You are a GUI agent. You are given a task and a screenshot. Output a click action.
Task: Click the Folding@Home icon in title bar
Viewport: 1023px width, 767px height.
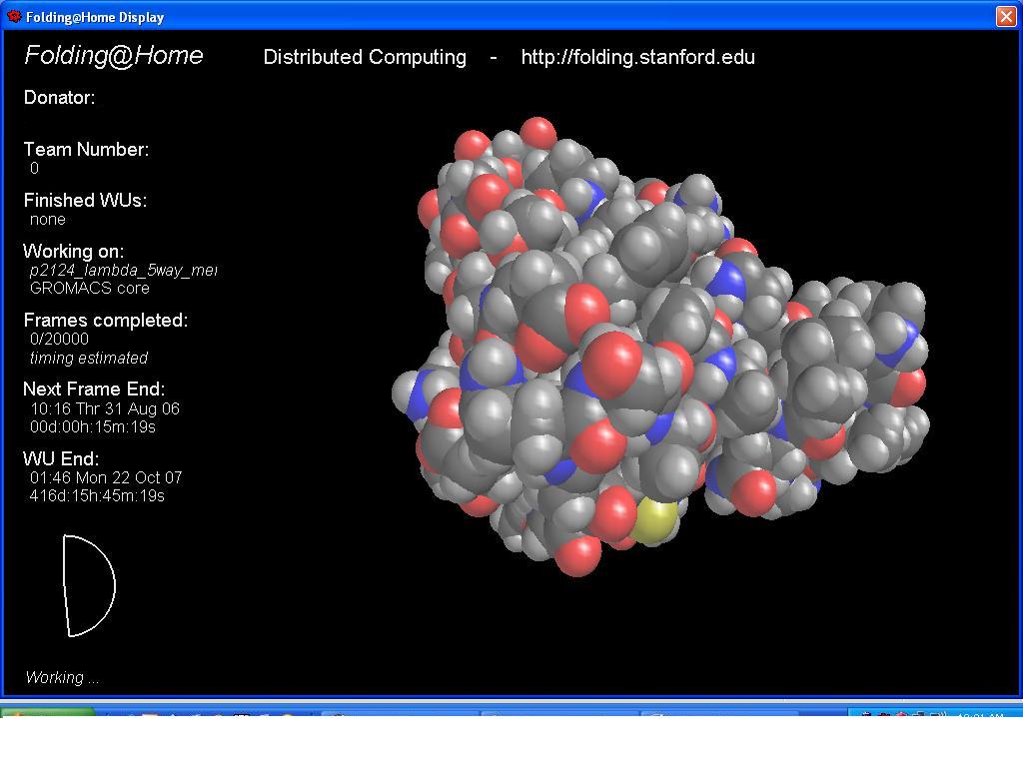[x=14, y=16]
